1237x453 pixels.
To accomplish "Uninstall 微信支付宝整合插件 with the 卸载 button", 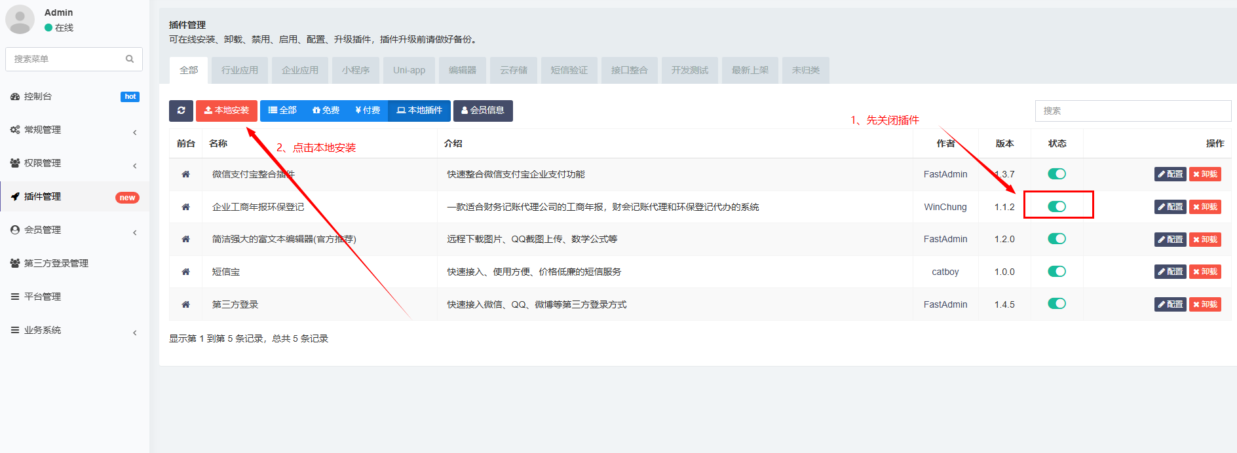I will pos(1205,174).
